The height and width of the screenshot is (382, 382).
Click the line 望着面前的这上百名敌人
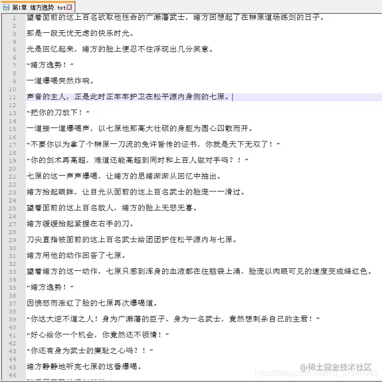pos(112,208)
